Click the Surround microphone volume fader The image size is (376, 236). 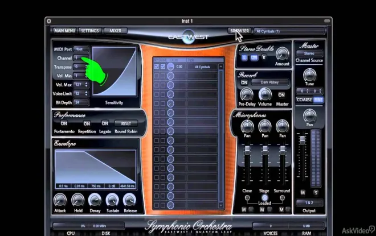283,150
